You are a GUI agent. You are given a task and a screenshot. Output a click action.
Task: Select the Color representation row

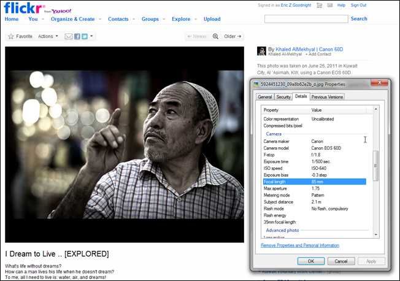(x=314, y=119)
